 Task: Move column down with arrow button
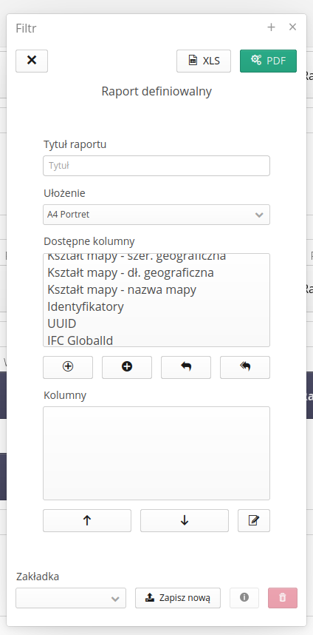click(x=185, y=520)
